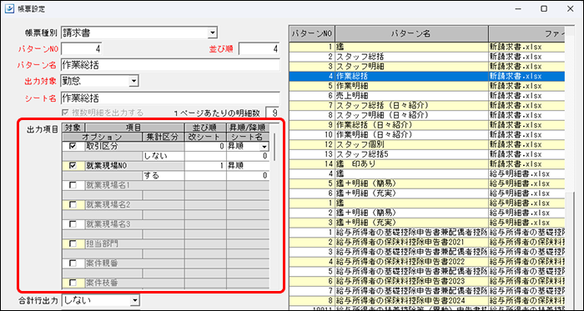The height and width of the screenshot is (311, 584).
Task: Click the 帳票設定 window app icon
Action: [8, 8]
